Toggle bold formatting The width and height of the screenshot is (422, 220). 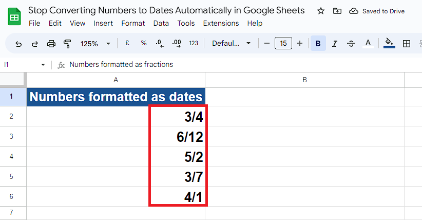(x=318, y=43)
